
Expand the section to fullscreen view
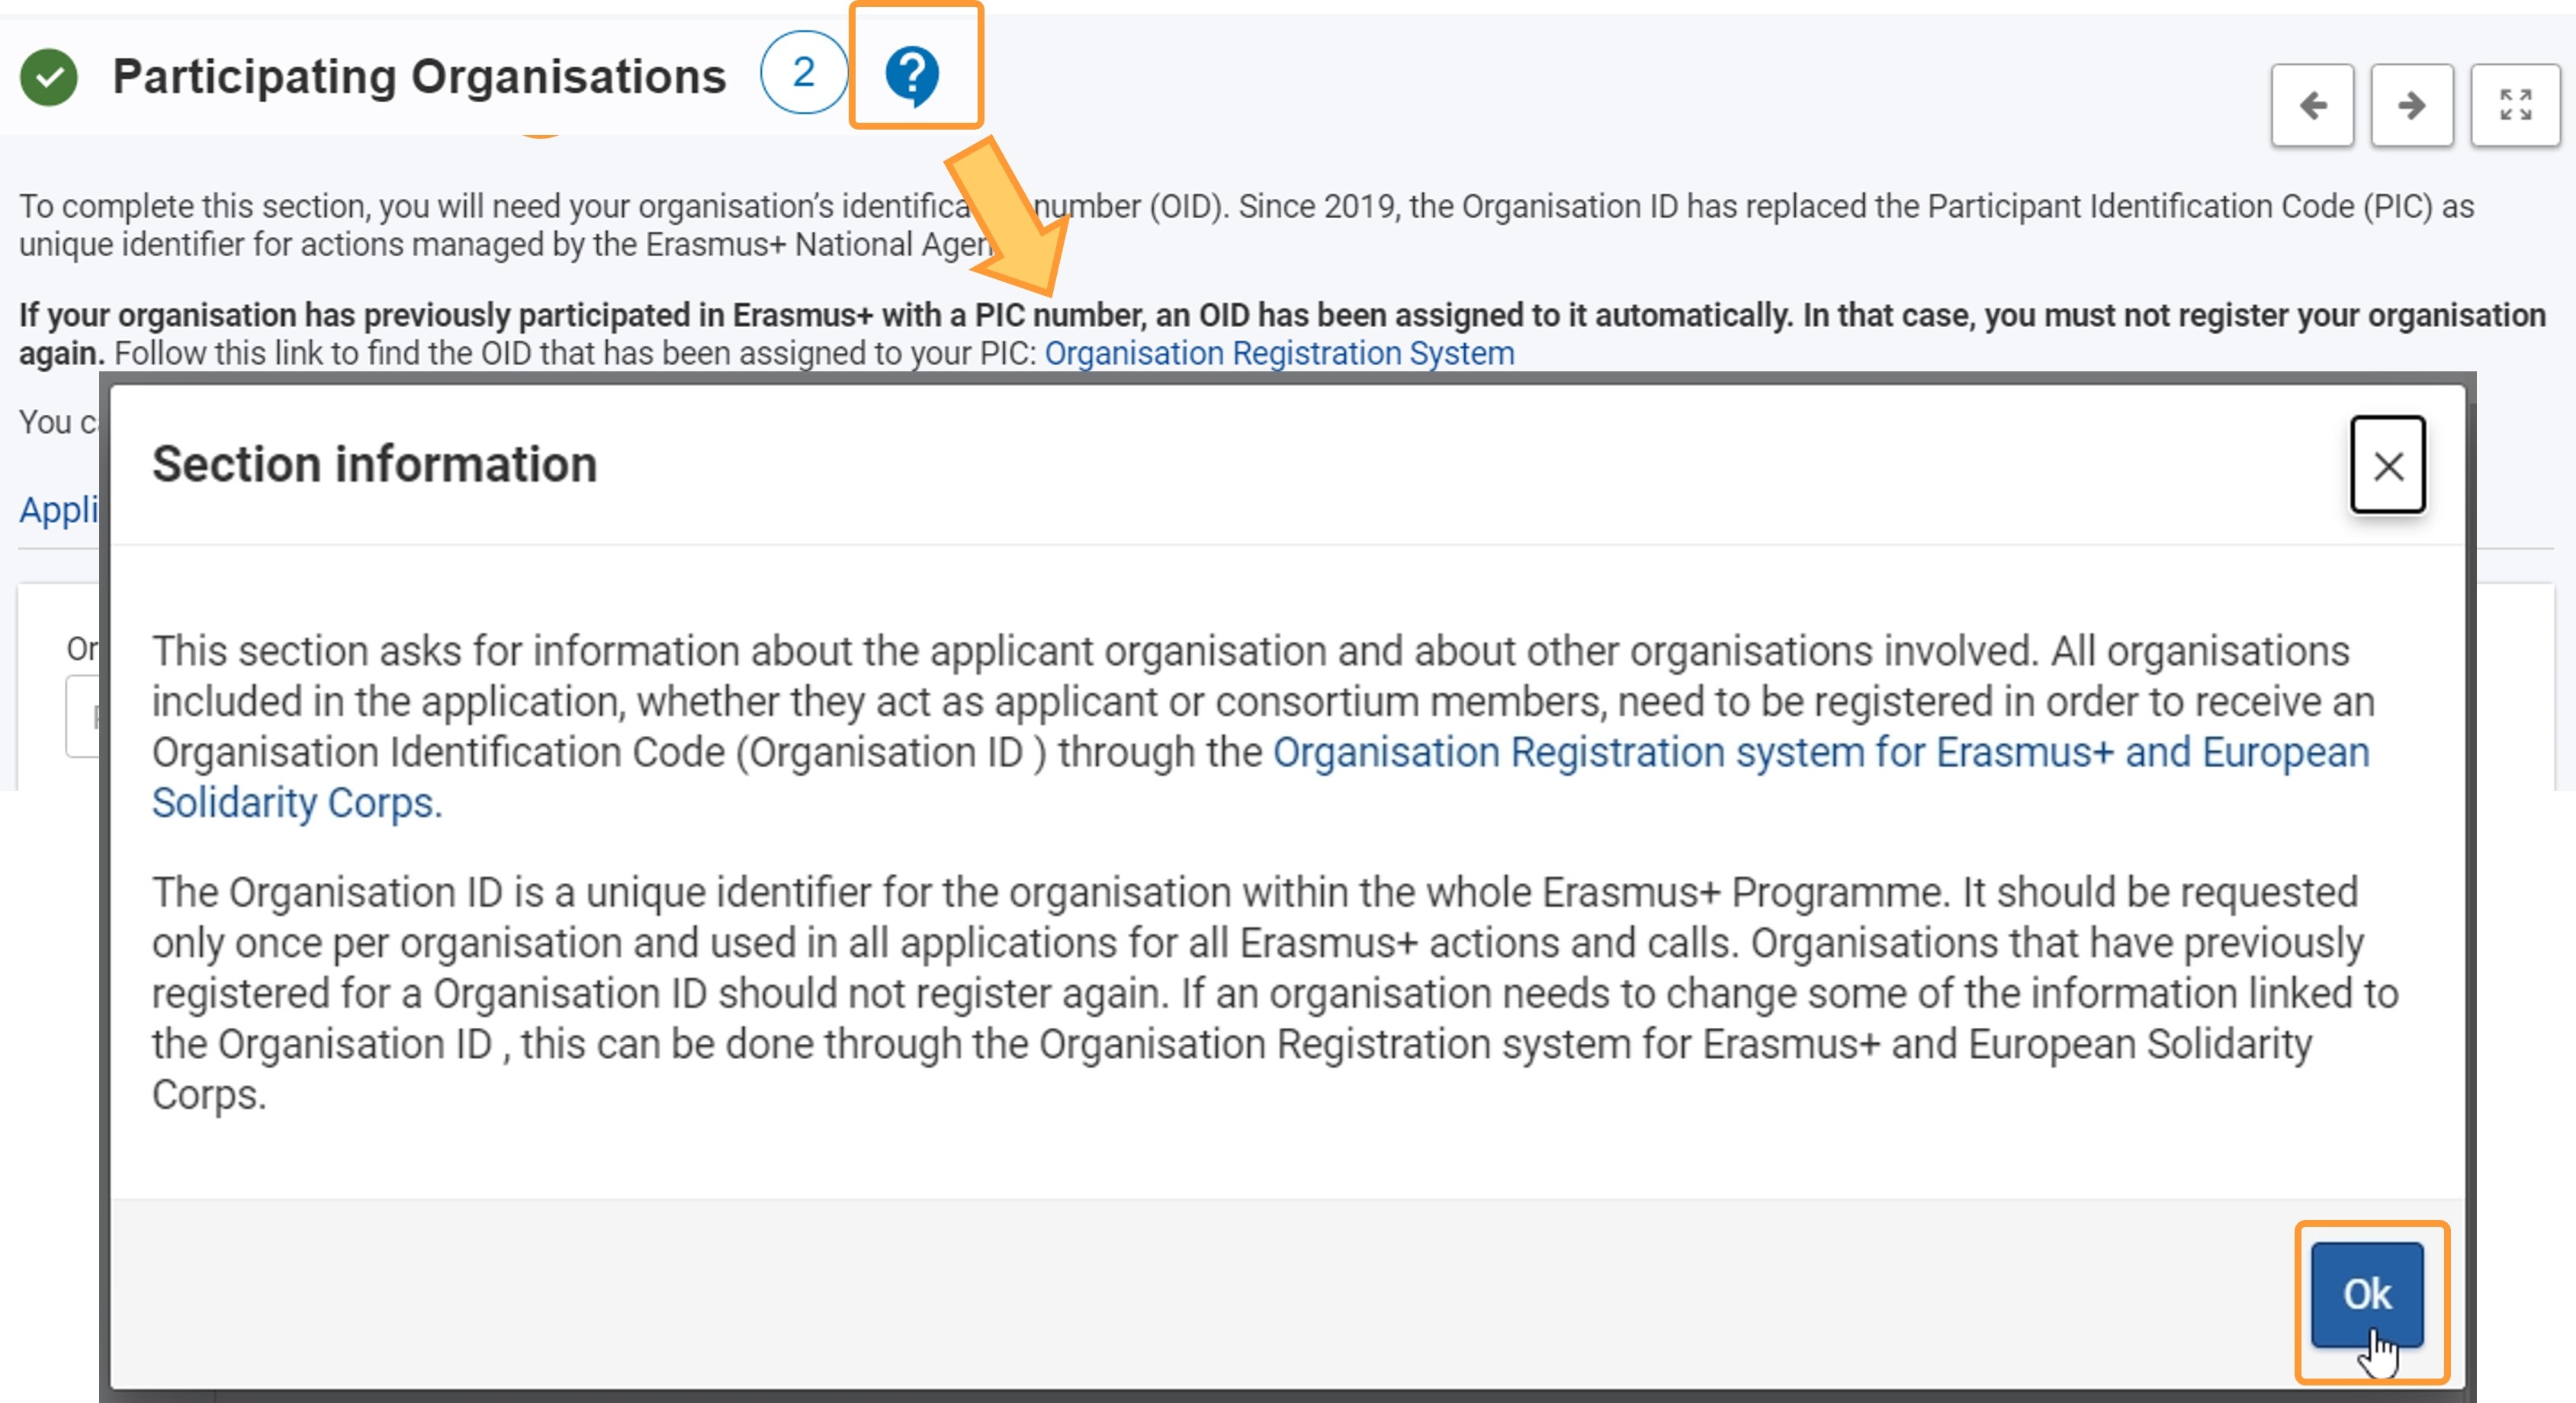(x=2515, y=105)
